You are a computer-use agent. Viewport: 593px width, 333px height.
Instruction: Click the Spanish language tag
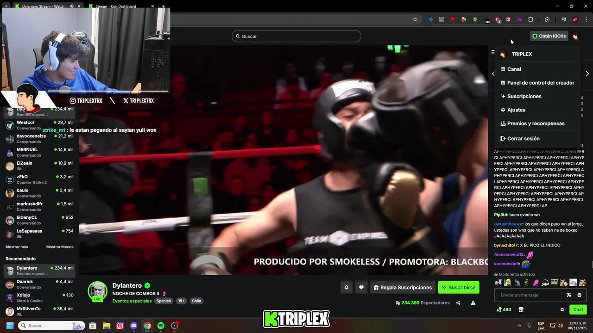[164, 301]
